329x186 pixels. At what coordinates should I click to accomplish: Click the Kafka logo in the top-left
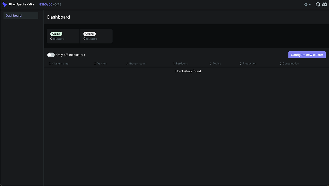coord(4,4)
